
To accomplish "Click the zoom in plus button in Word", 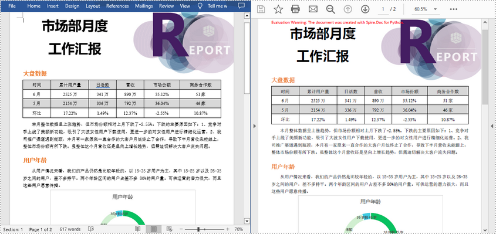I will pos(227,229).
